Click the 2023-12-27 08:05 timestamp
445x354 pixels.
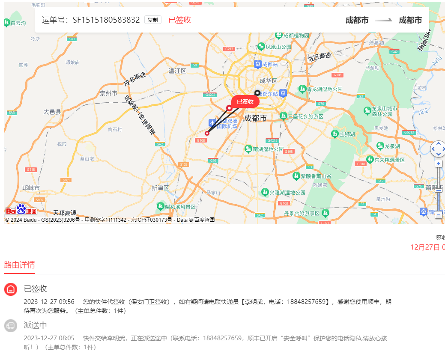[49, 338]
